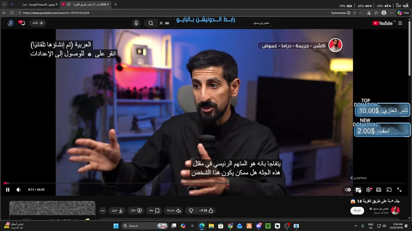The image size is (412, 231).
Task: Enter fullscreen mode in player
Action: click(x=399, y=190)
